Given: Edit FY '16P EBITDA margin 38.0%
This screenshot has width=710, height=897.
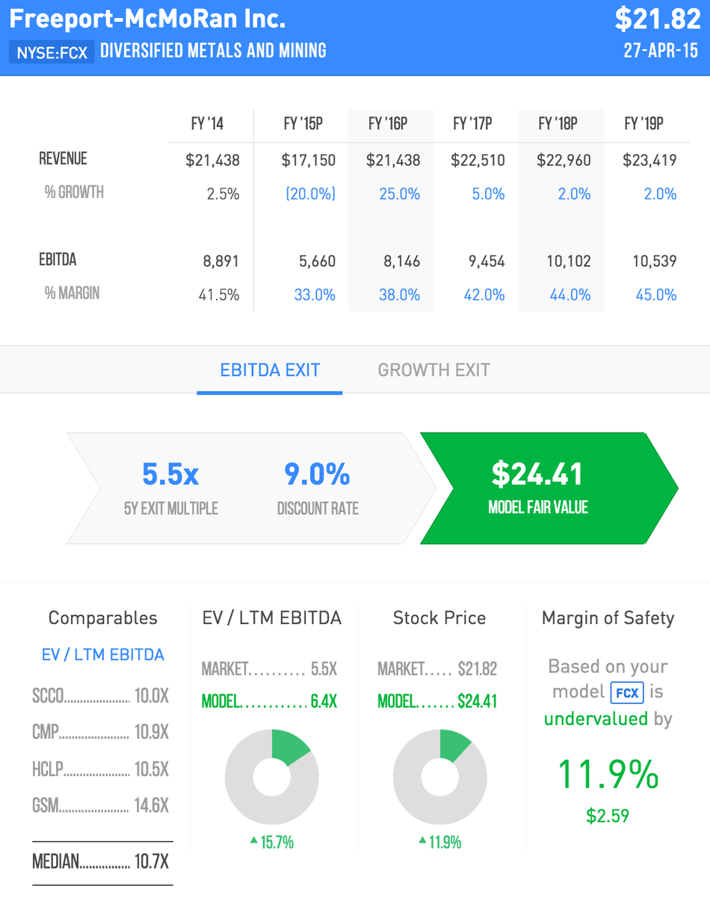Looking at the screenshot, I should pyautogui.click(x=399, y=295).
